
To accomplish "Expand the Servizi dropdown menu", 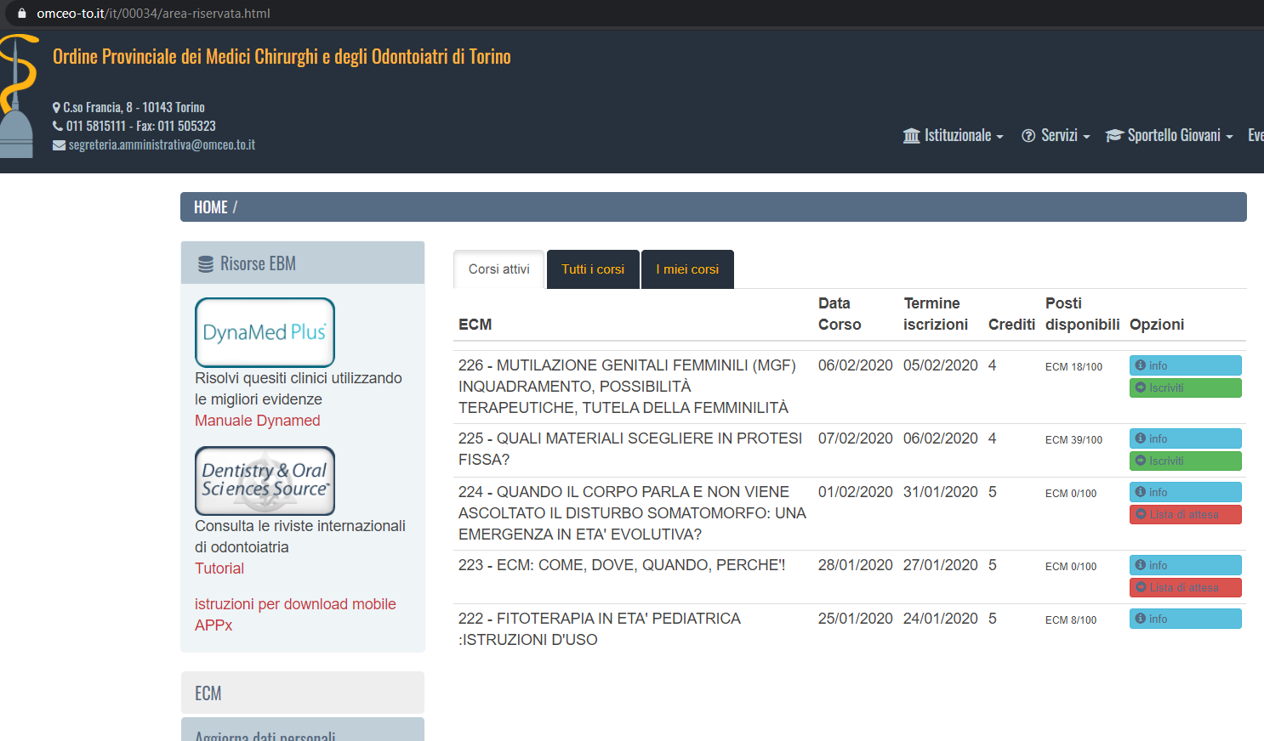I will pyautogui.click(x=1056, y=136).
